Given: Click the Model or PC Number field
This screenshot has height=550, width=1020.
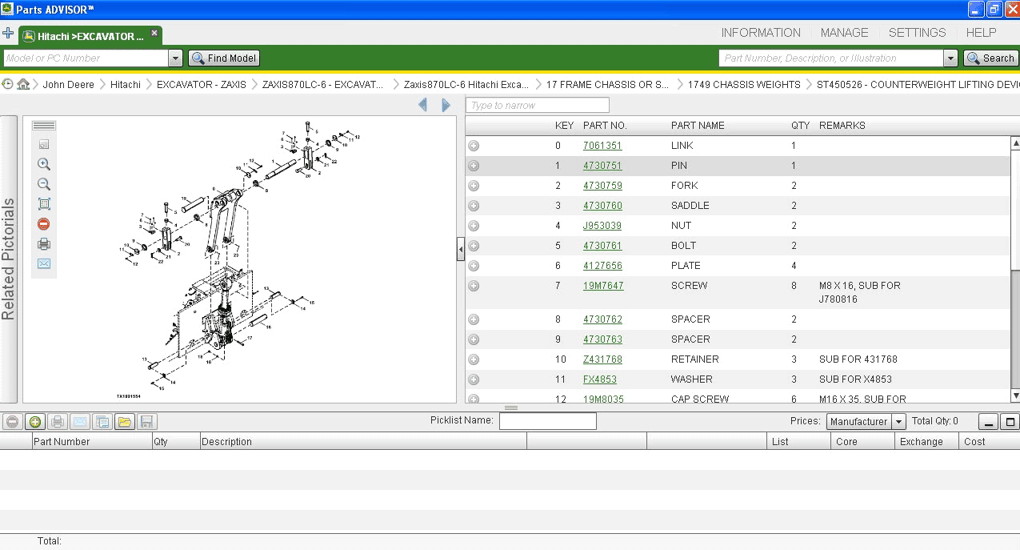Looking at the screenshot, I should point(86,58).
